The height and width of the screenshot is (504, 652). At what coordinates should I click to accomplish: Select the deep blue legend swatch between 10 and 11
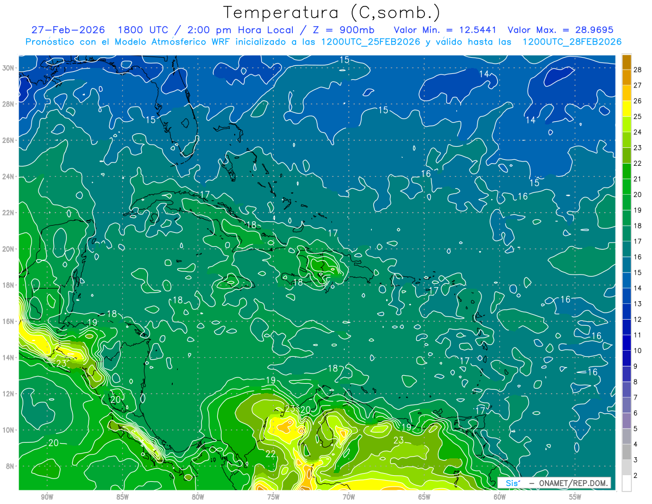tap(626, 343)
